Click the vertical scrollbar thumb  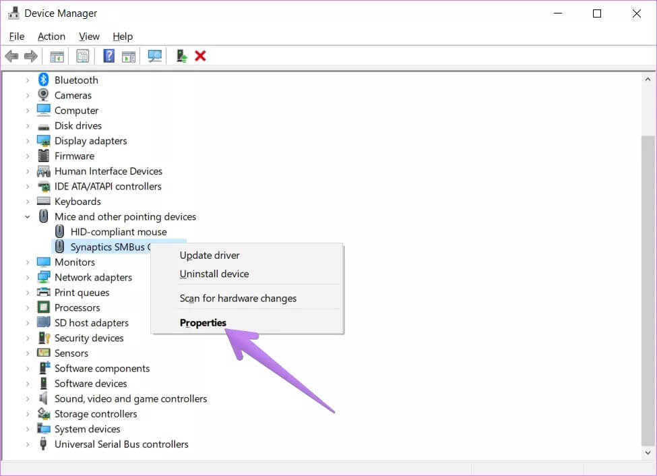[648, 291]
